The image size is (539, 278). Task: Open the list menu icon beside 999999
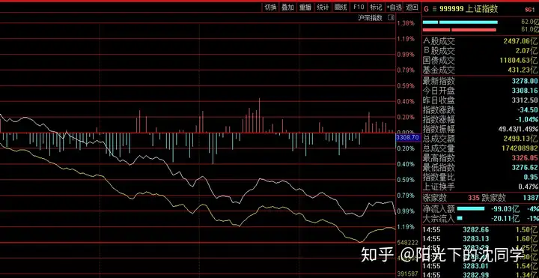click(434, 9)
